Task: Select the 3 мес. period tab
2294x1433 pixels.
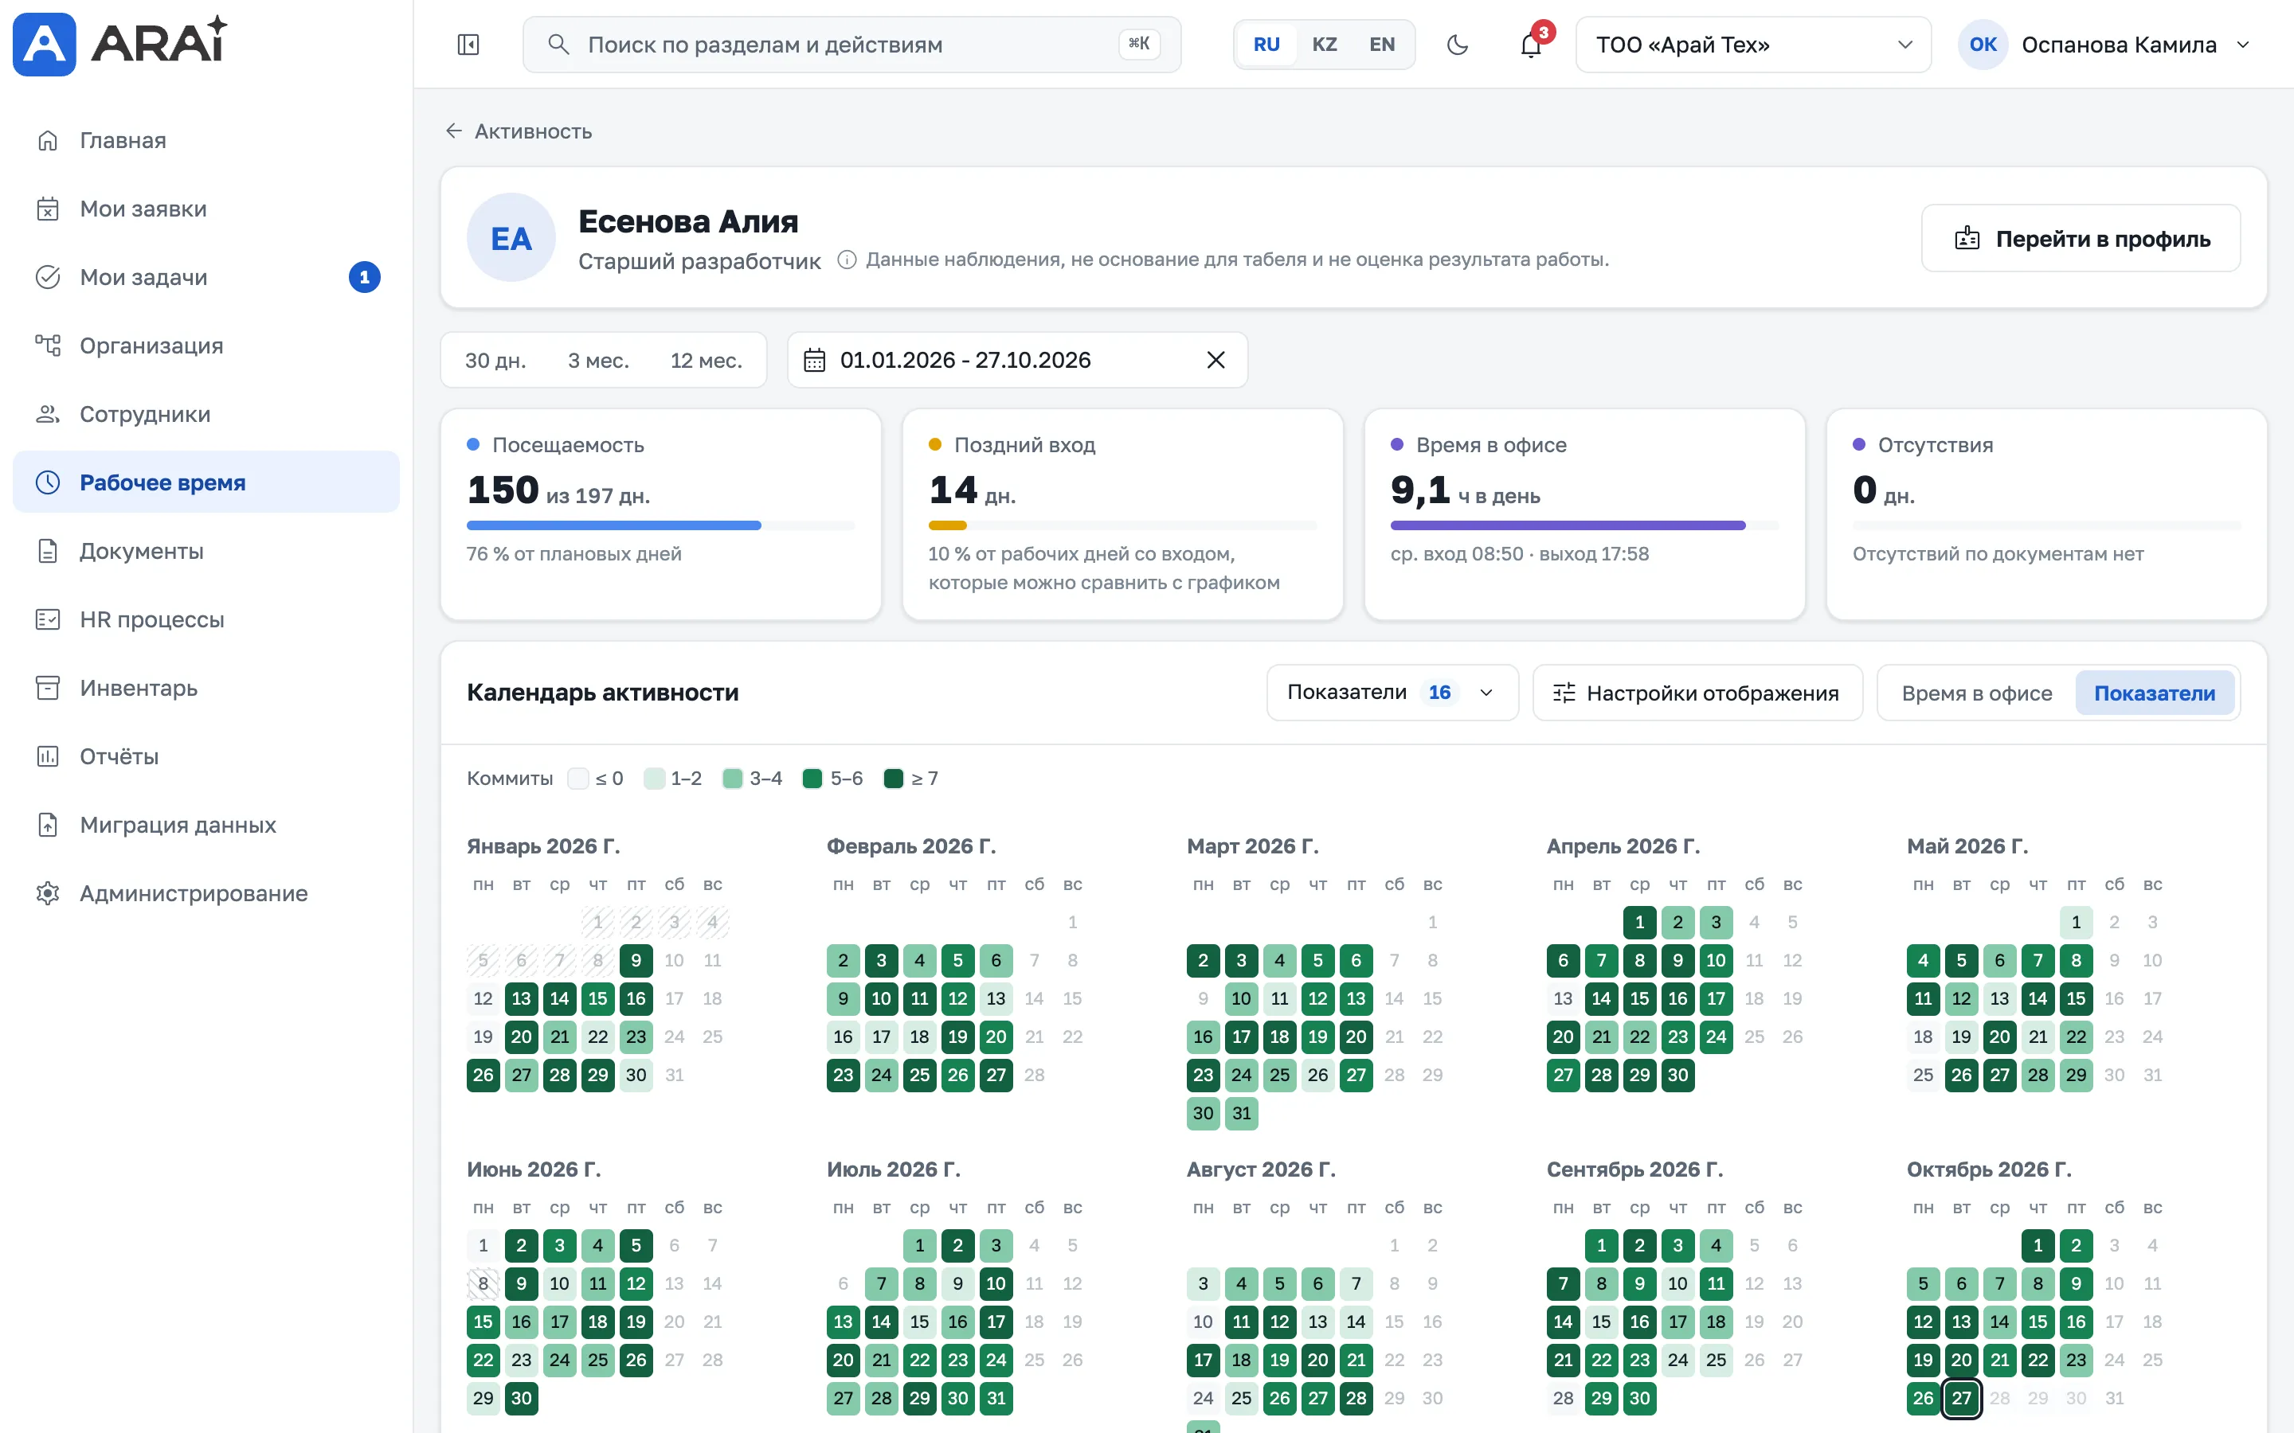Action: pos(598,360)
